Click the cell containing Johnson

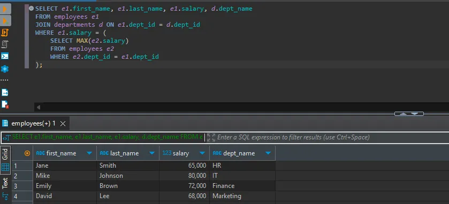128,176
